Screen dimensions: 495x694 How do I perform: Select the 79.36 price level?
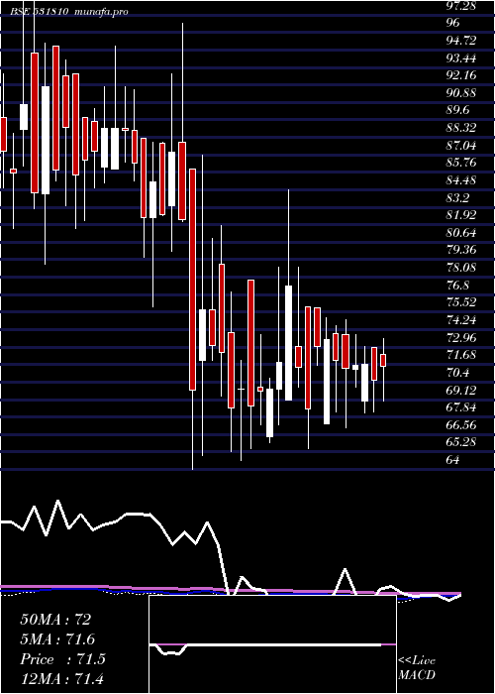[462, 250]
